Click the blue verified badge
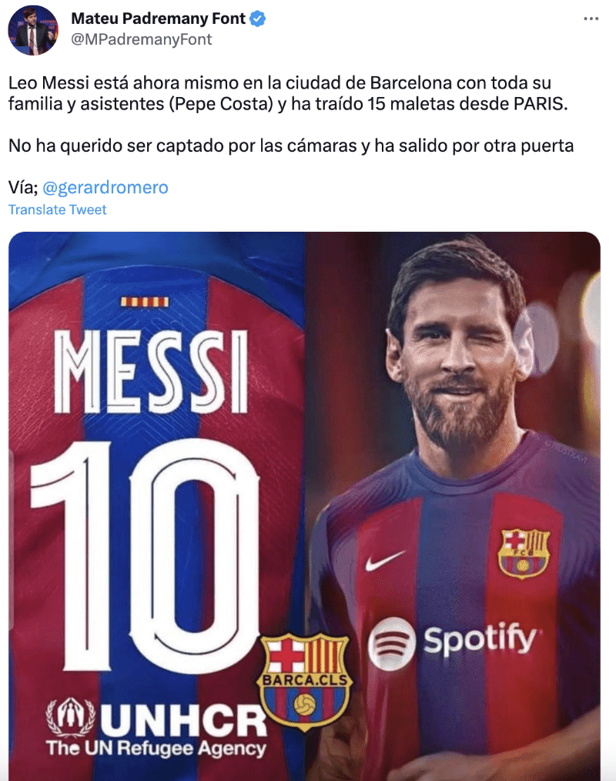The width and height of the screenshot is (616, 781). click(x=257, y=19)
